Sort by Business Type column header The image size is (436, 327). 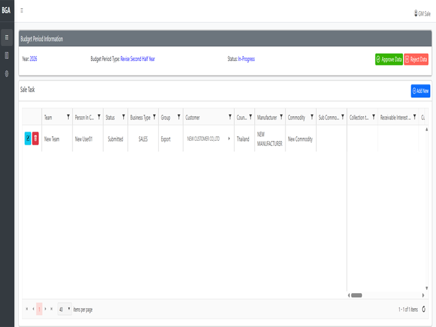tap(140, 117)
